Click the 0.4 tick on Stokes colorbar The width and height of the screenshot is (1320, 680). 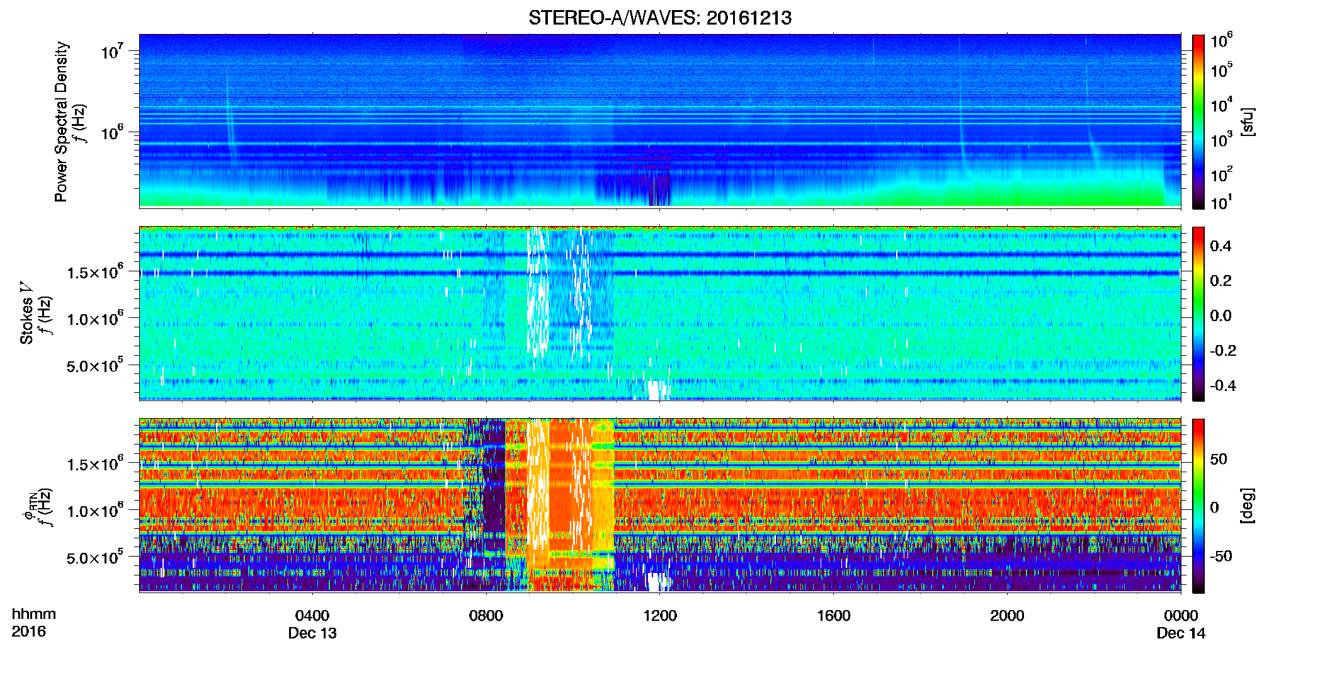1220,246
